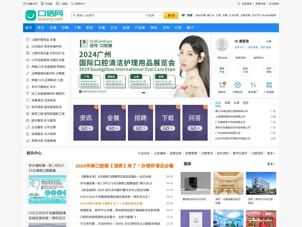Open 口内耗材 常用充填材料 category icon
This screenshot has width=302, height=227.
[28, 46]
